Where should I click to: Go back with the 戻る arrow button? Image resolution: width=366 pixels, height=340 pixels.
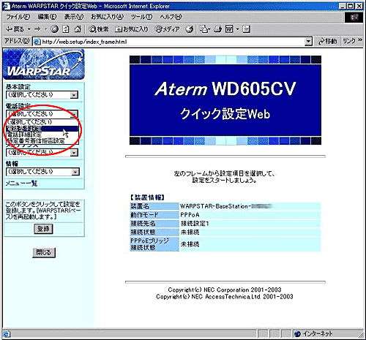[x=15, y=29]
